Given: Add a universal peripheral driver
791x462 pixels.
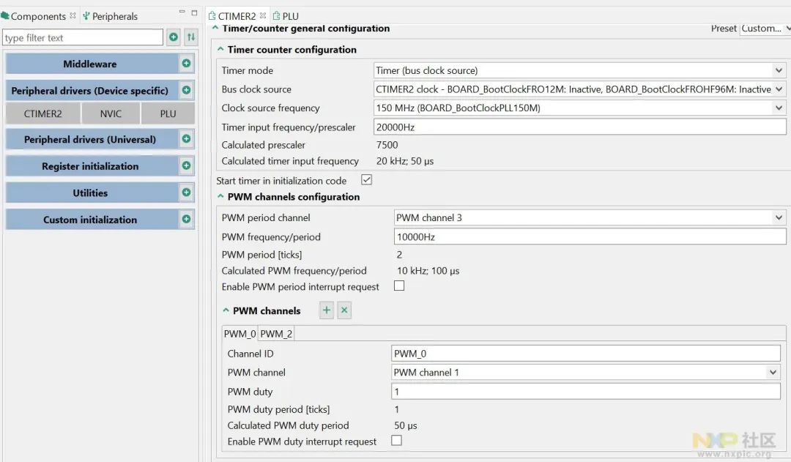Looking at the screenshot, I should [x=186, y=139].
